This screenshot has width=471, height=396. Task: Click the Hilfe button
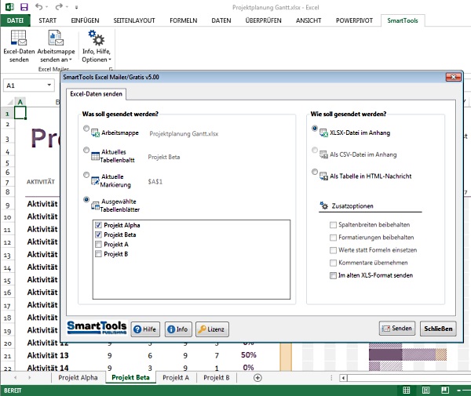click(x=145, y=329)
